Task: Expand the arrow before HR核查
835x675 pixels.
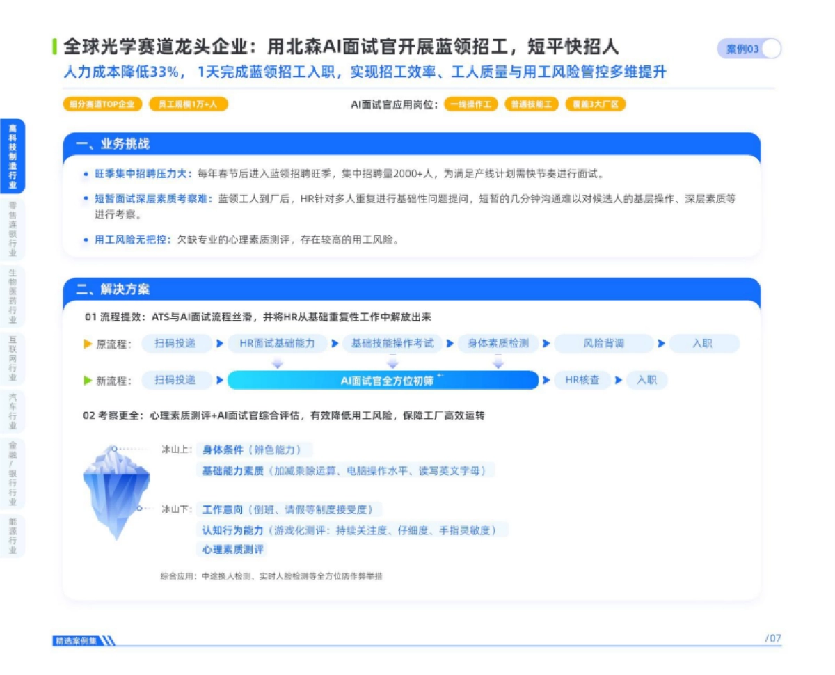Action: click(x=548, y=380)
